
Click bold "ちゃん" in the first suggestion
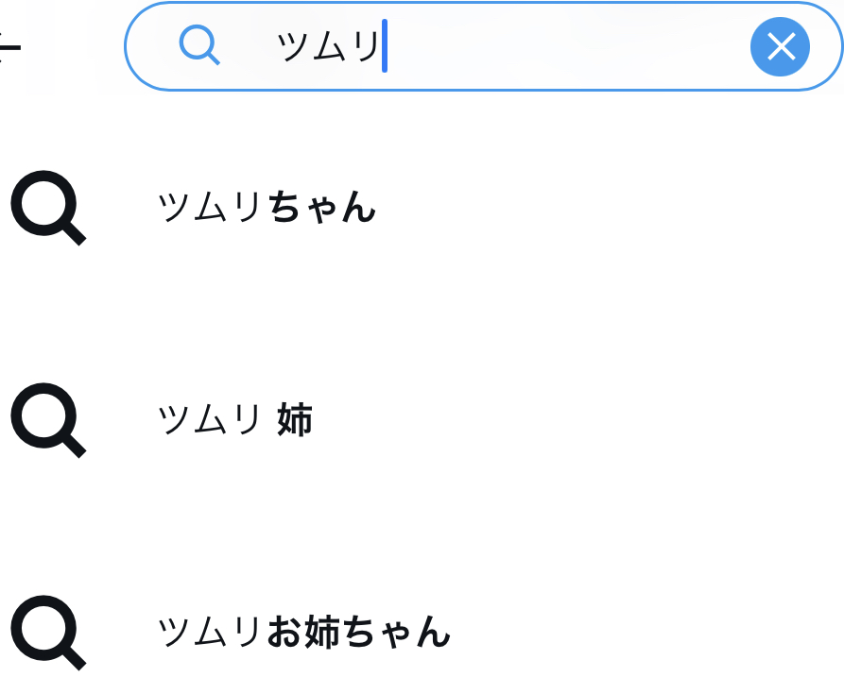coord(322,208)
